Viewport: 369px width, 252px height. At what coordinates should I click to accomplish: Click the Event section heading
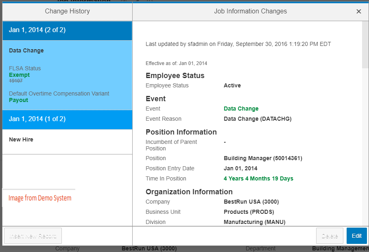[155, 99]
